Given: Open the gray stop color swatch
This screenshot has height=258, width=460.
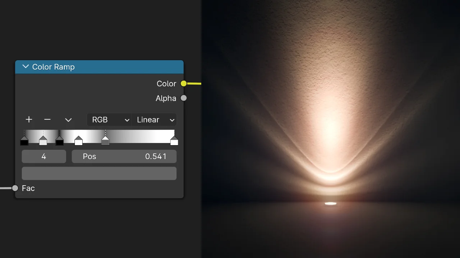Looking at the screenshot, I should pyautogui.click(x=99, y=173).
